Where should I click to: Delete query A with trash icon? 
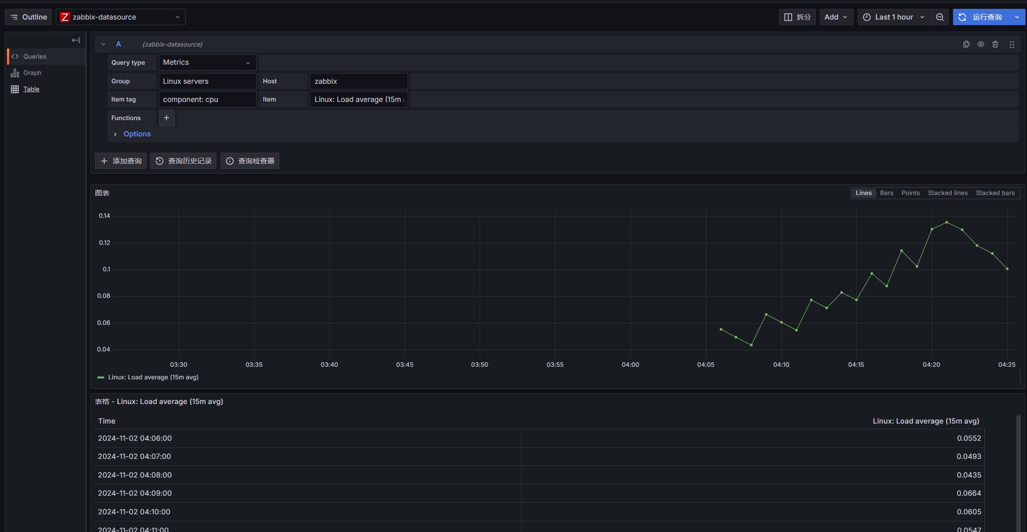995,44
